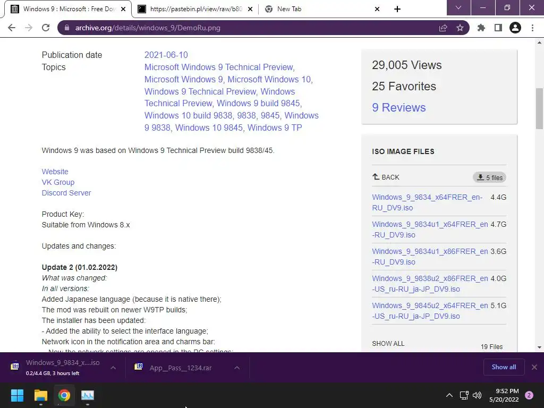Open the clock showing 9:52 PM
Screen dimensions: 544x408
tap(504, 395)
